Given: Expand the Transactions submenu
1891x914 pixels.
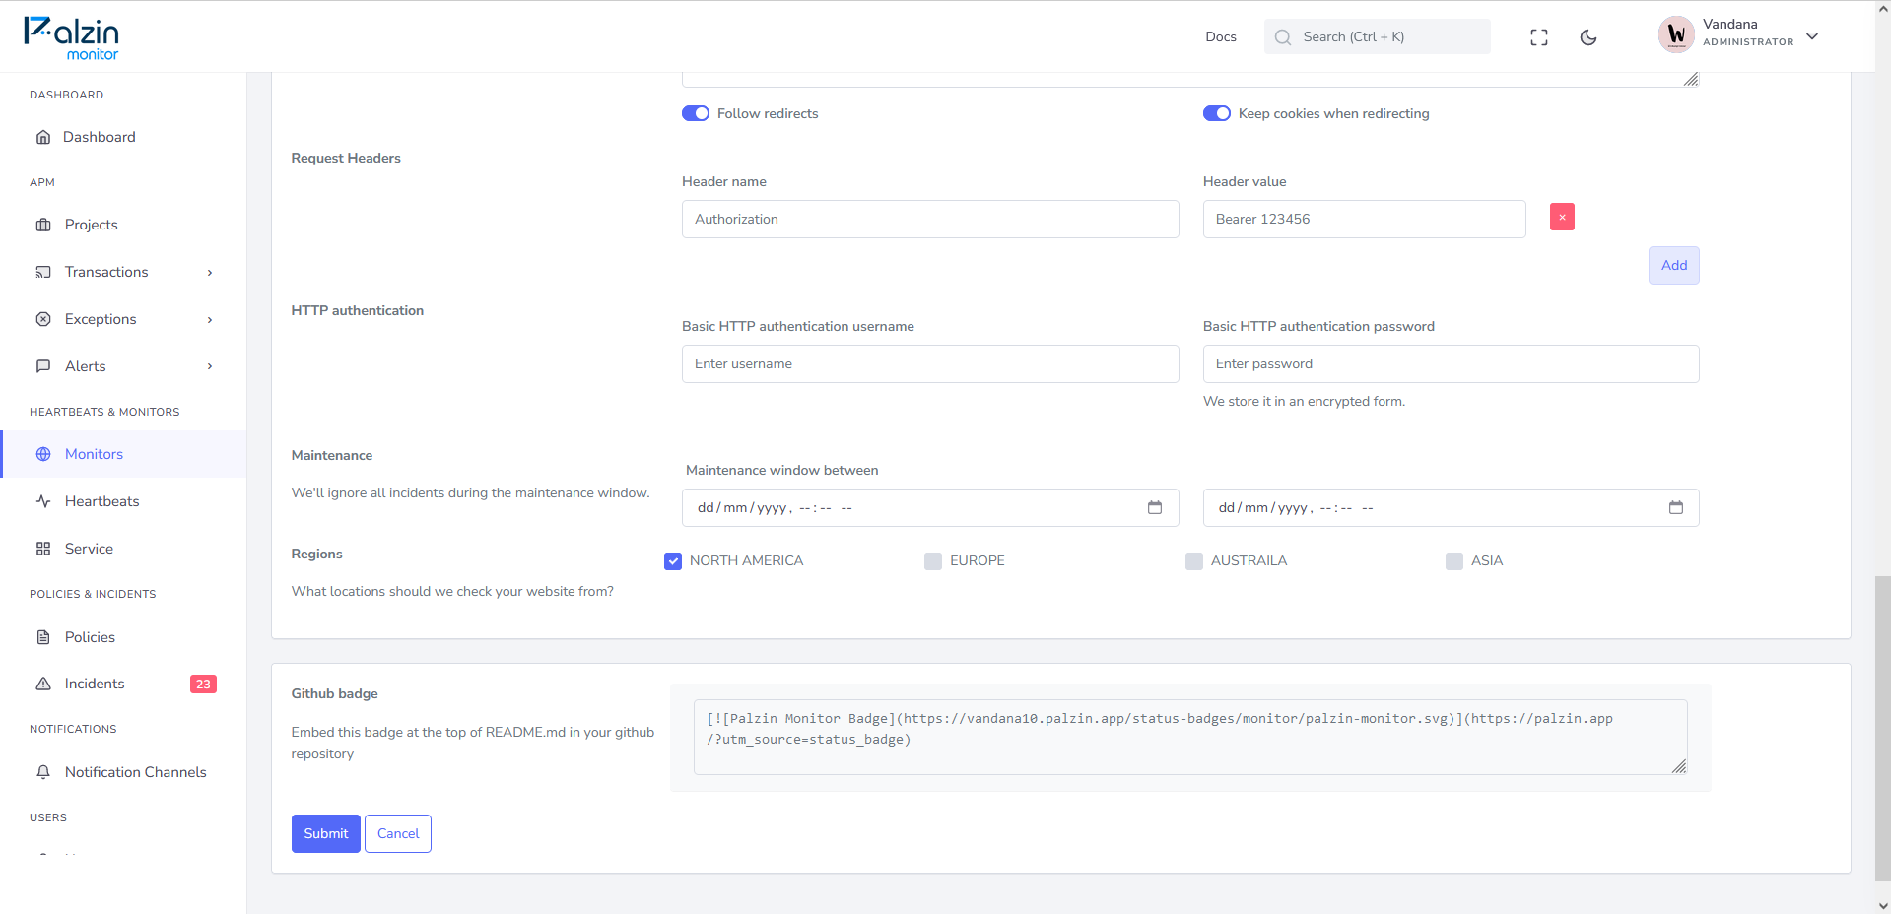Looking at the screenshot, I should click(210, 273).
